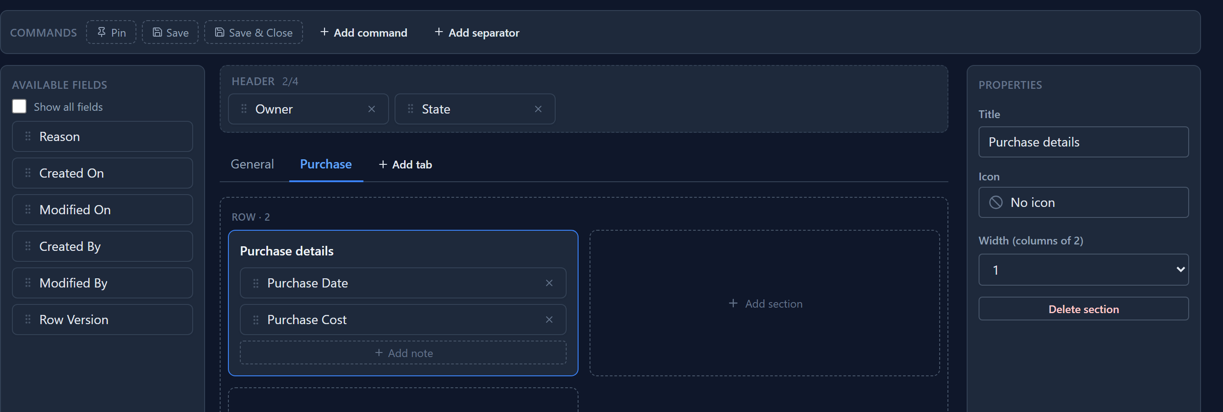Remove the Purchase Date field
Viewport: 1223px width, 412px height.
coord(549,283)
